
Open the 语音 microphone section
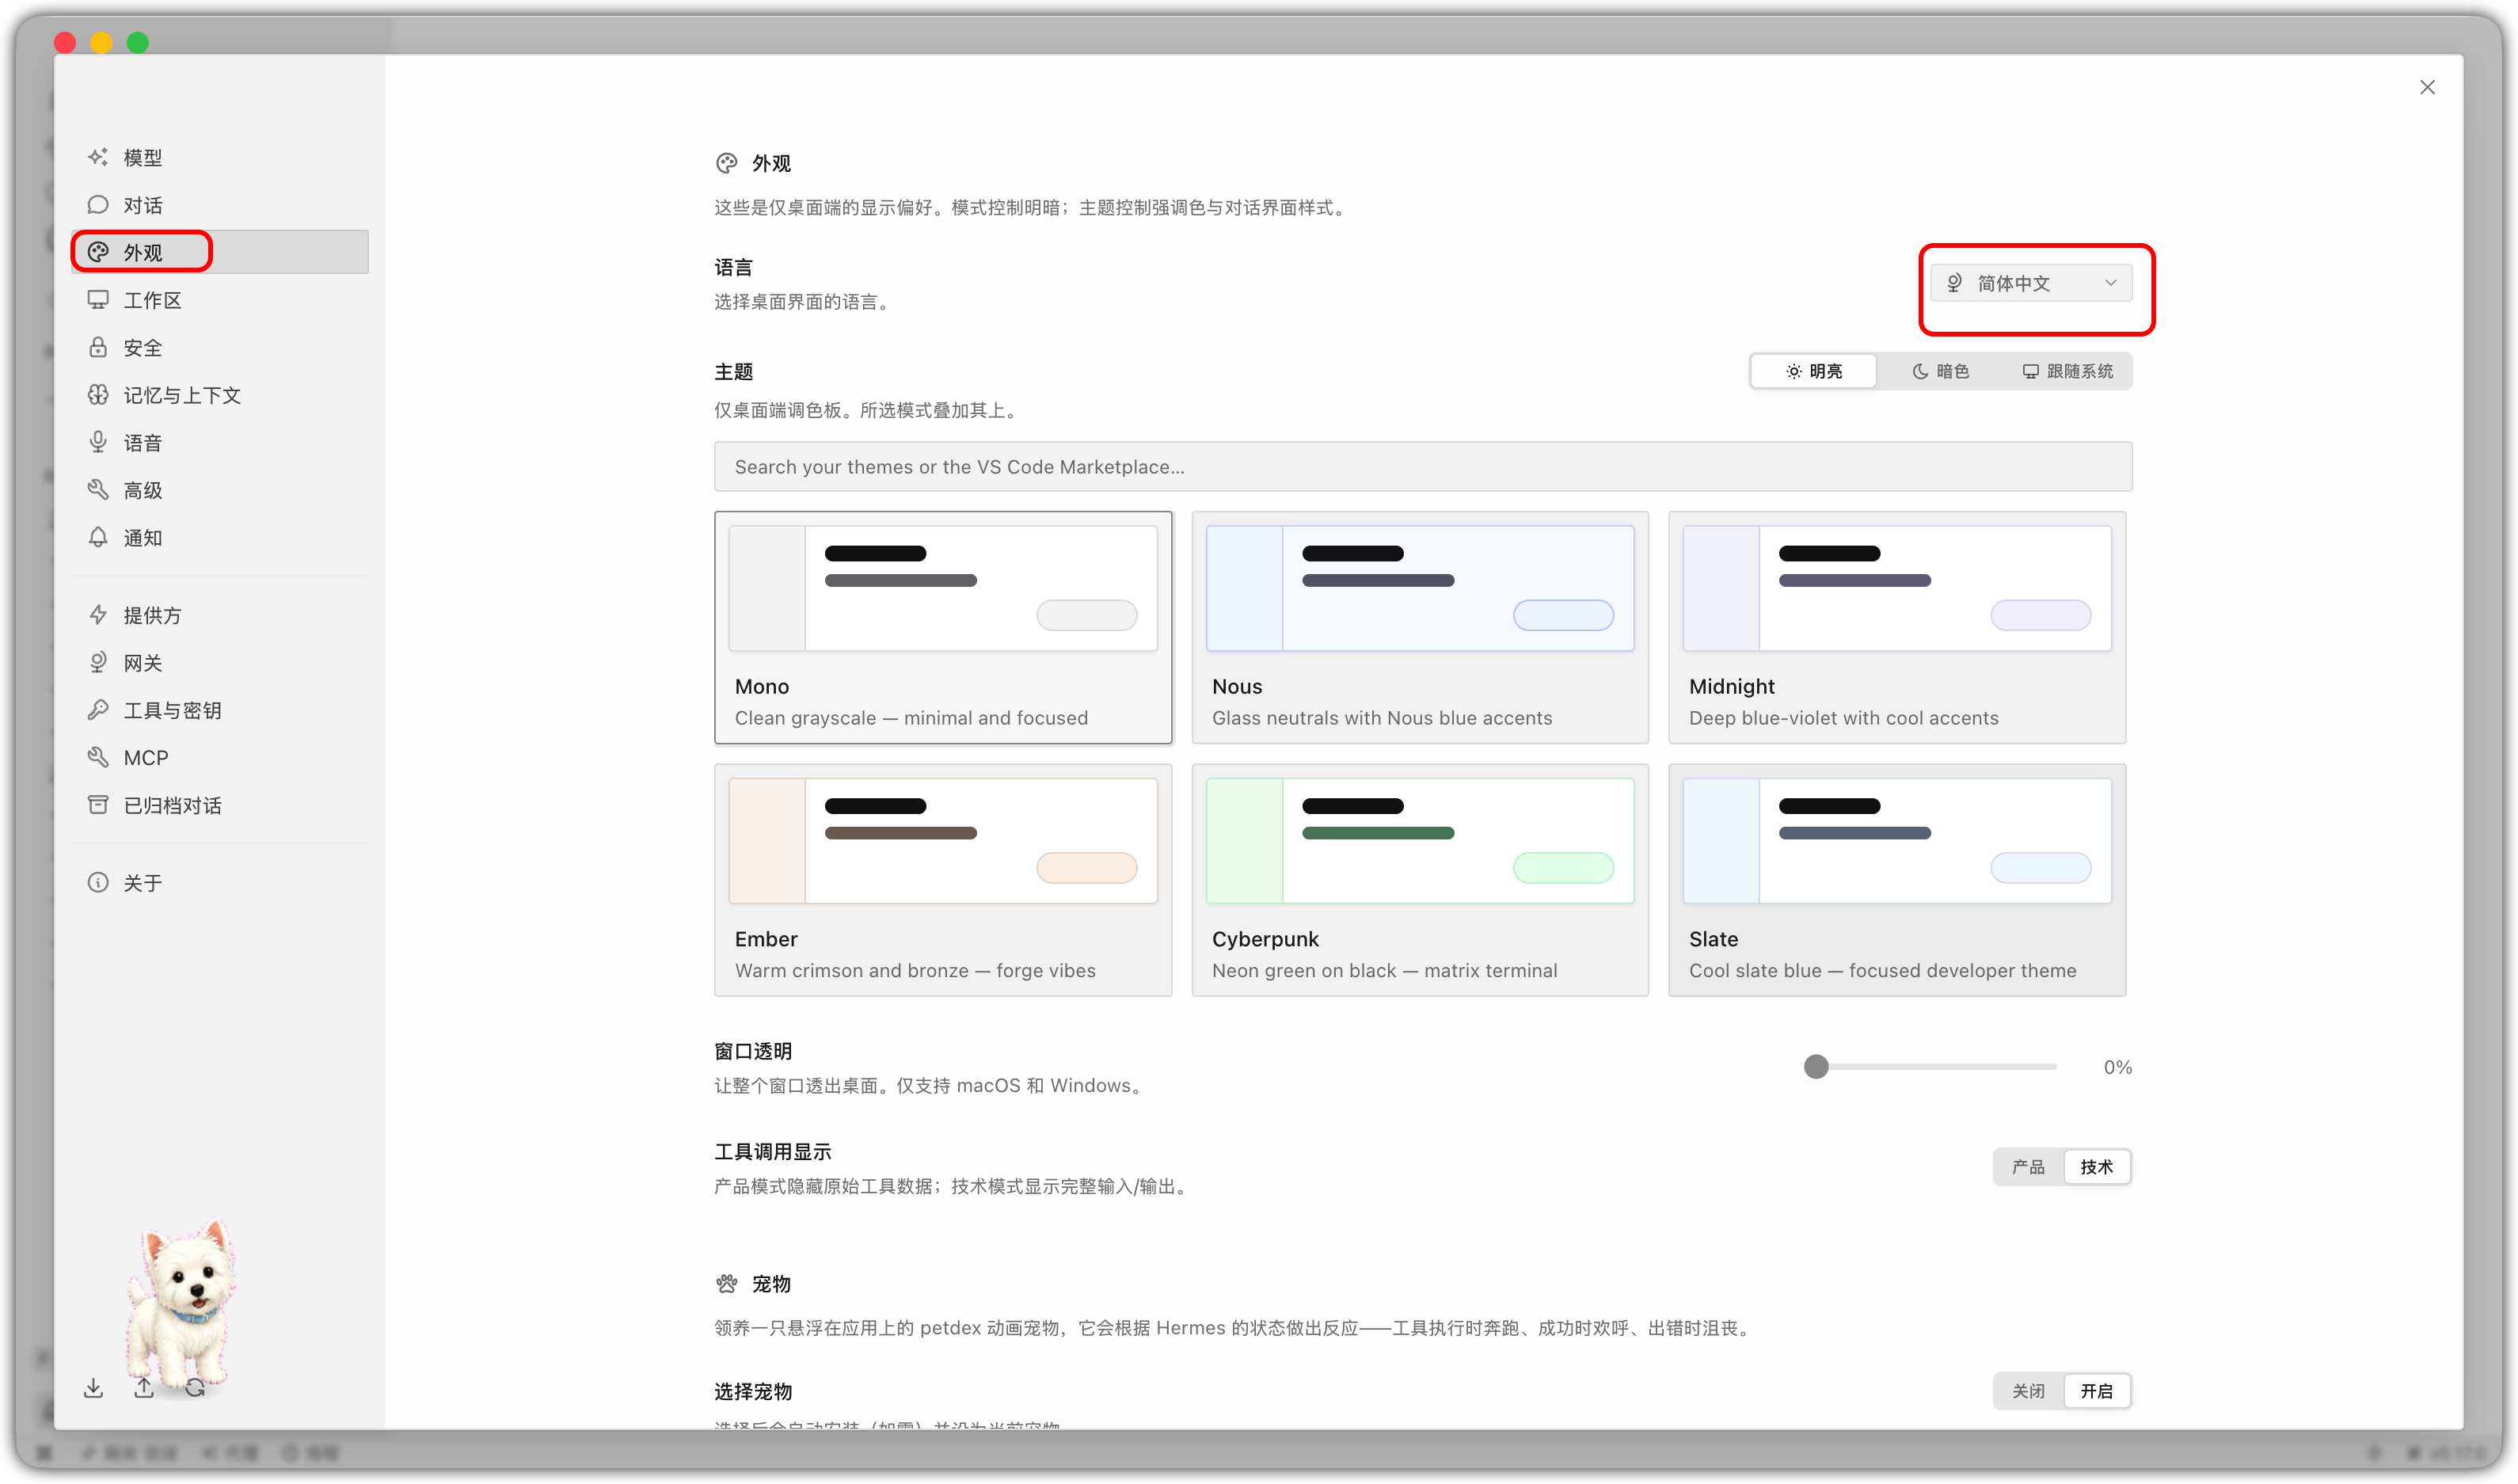pyautogui.click(x=220, y=442)
